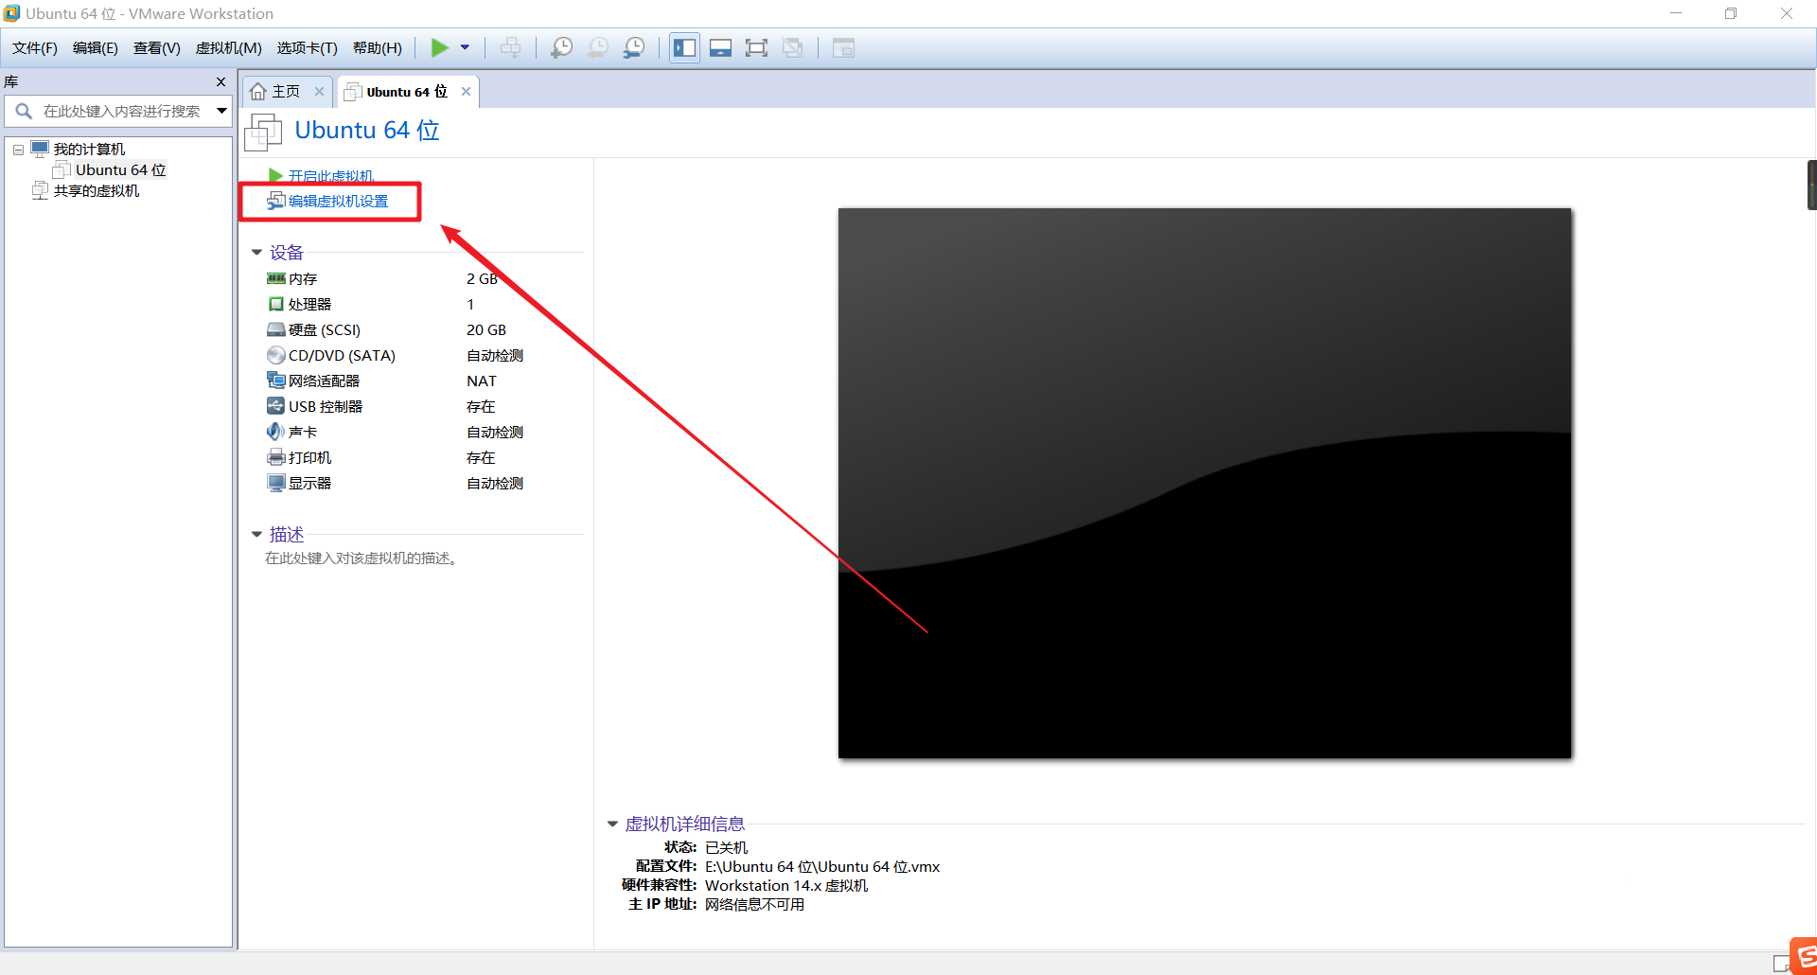1817x975 pixels.
Task: Open the 查看(V) menu
Action: pos(157,48)
